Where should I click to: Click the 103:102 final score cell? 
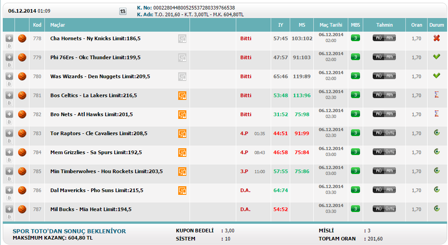pyautogui.click(x=302, y=38)
